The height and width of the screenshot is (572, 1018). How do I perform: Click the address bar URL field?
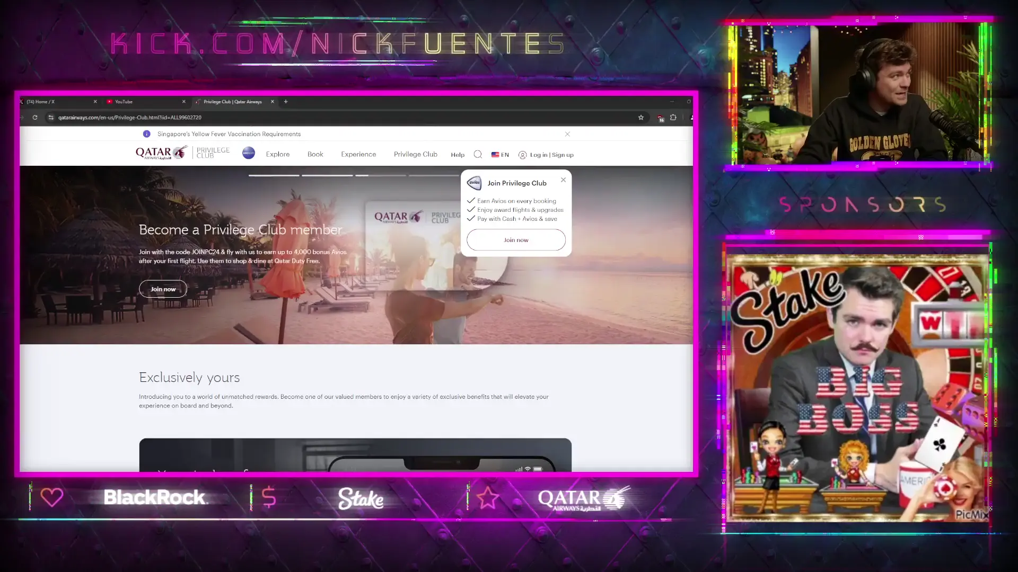pos(212,117)
